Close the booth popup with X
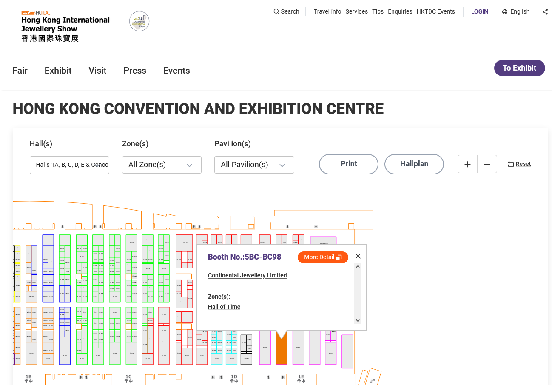 [x=358, y=256]
